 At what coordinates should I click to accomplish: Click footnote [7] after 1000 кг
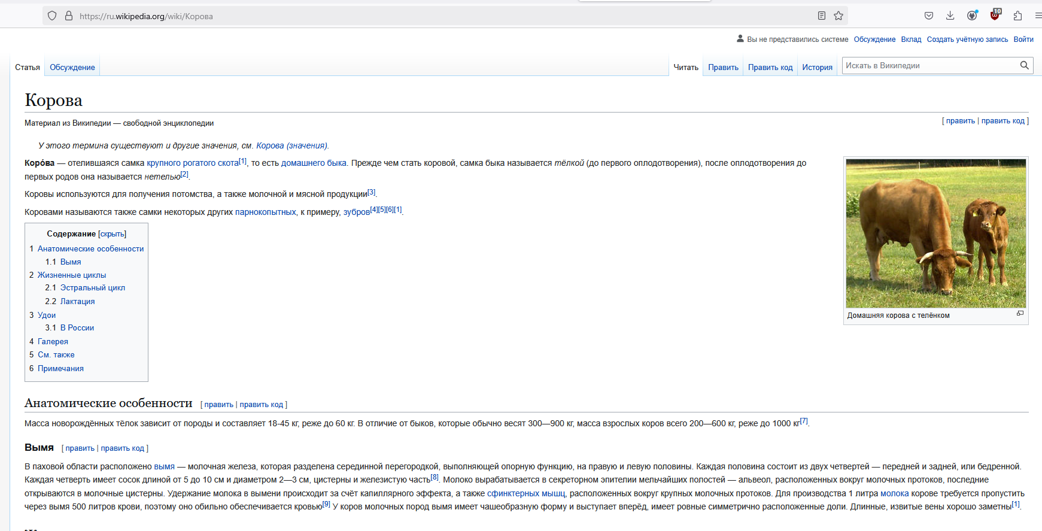804,421
